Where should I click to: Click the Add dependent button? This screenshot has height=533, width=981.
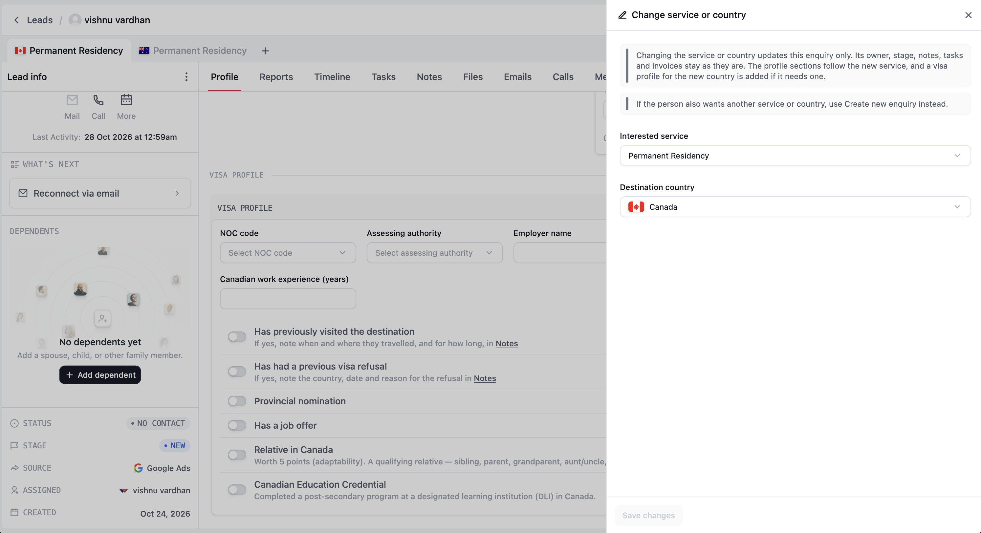pos(100,374)
